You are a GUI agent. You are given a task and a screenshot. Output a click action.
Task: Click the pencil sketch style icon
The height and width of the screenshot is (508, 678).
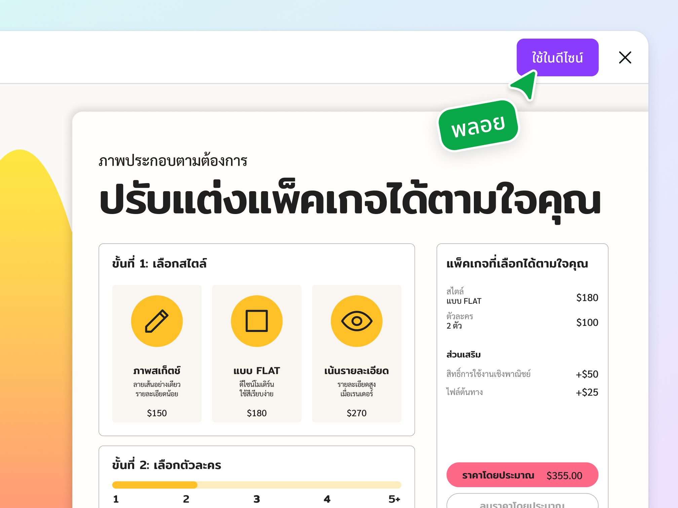pyautogui.click(x=157, y=321)
